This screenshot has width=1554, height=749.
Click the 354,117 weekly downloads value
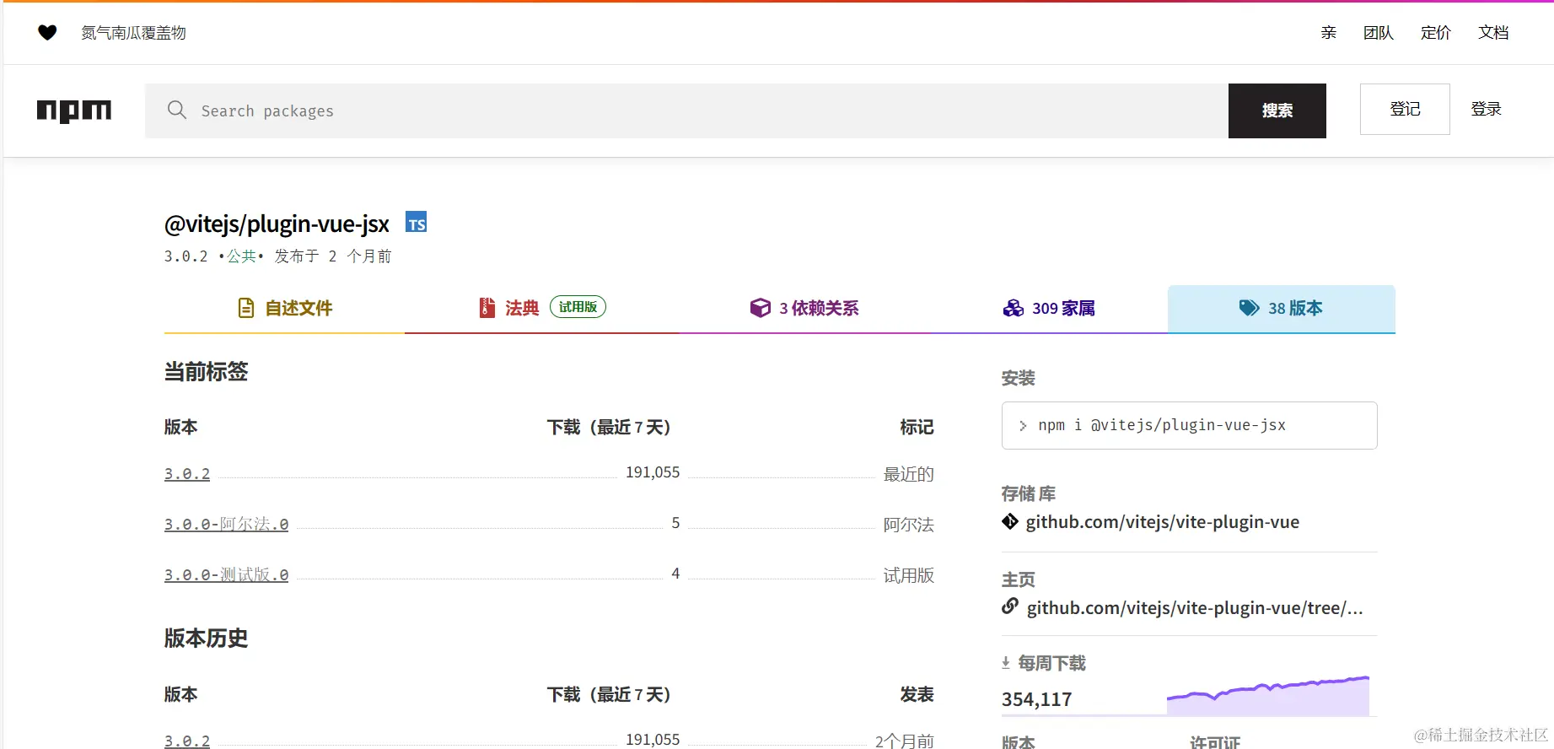tap(1036, 699)
